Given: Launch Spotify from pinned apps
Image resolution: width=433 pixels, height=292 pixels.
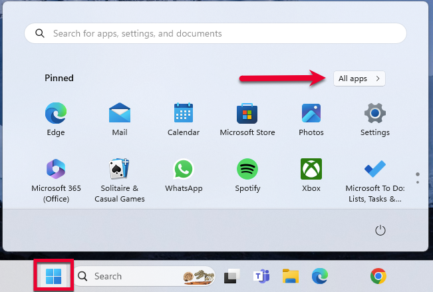Looking at the screenshot, I should coord(247,175).
